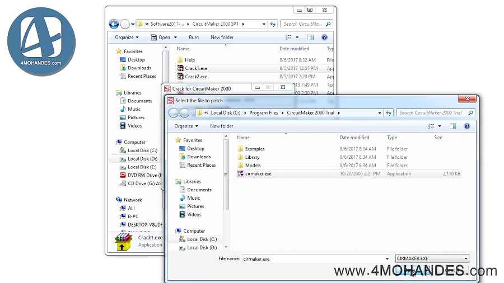Image resolution: width=504 pixels, height=283 pixels.
Task: Open Desktop favorite in patch dialog
Action: pyautogui.click(x=195, y=149)
